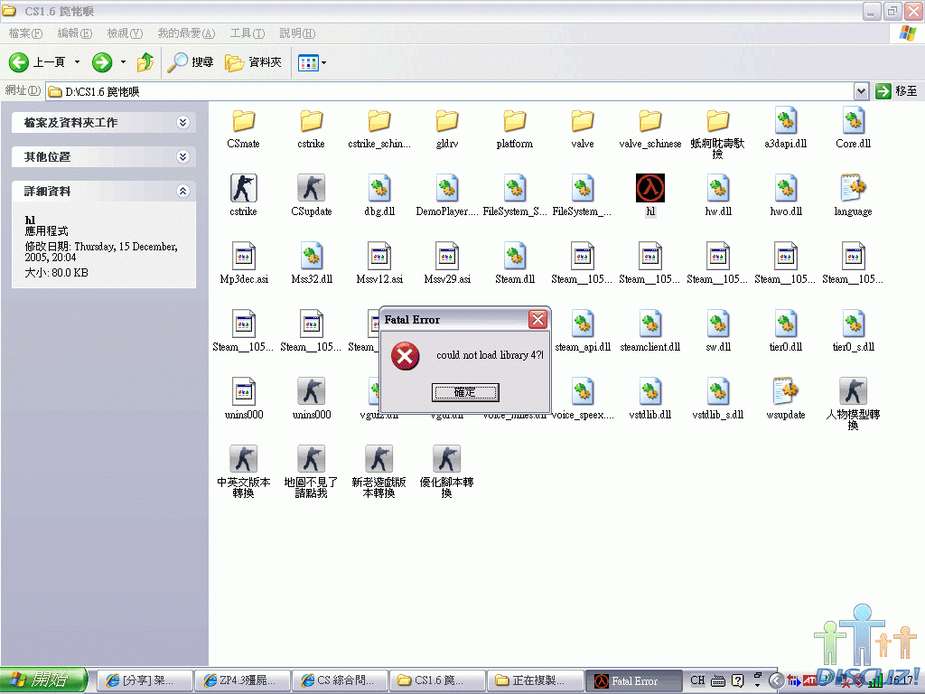Switch to ZP4.3 taskbar window
Viewport: 925px width, 694px height.
click(x=243, y=680)
